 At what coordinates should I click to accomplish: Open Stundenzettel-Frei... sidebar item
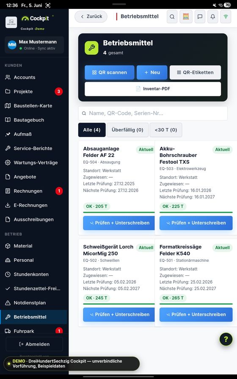tap(33, 288)
